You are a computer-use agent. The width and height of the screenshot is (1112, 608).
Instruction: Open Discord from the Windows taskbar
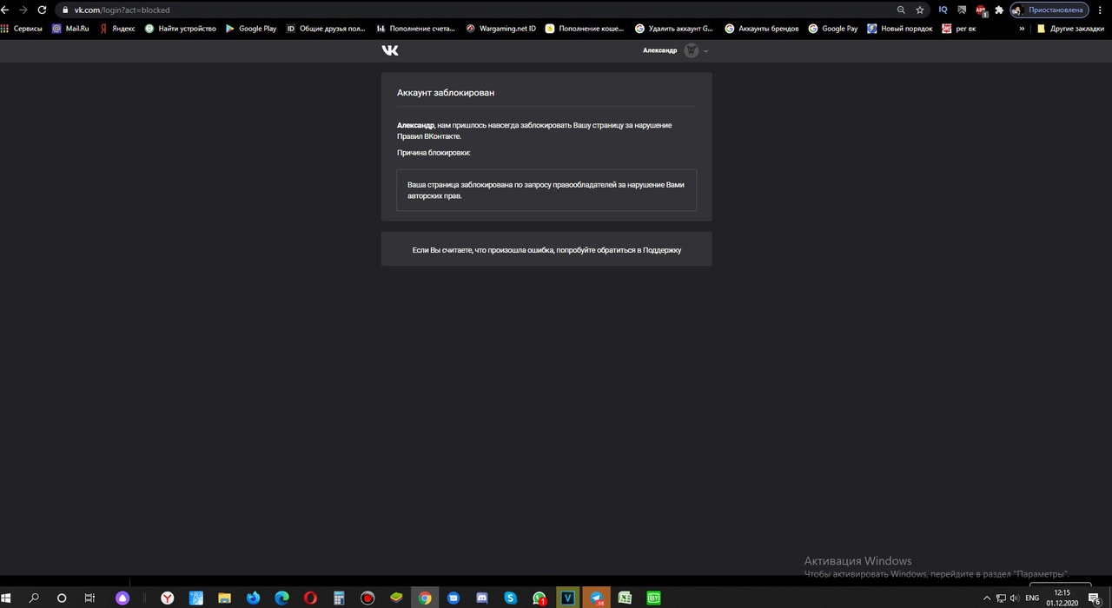pos(482,598)
